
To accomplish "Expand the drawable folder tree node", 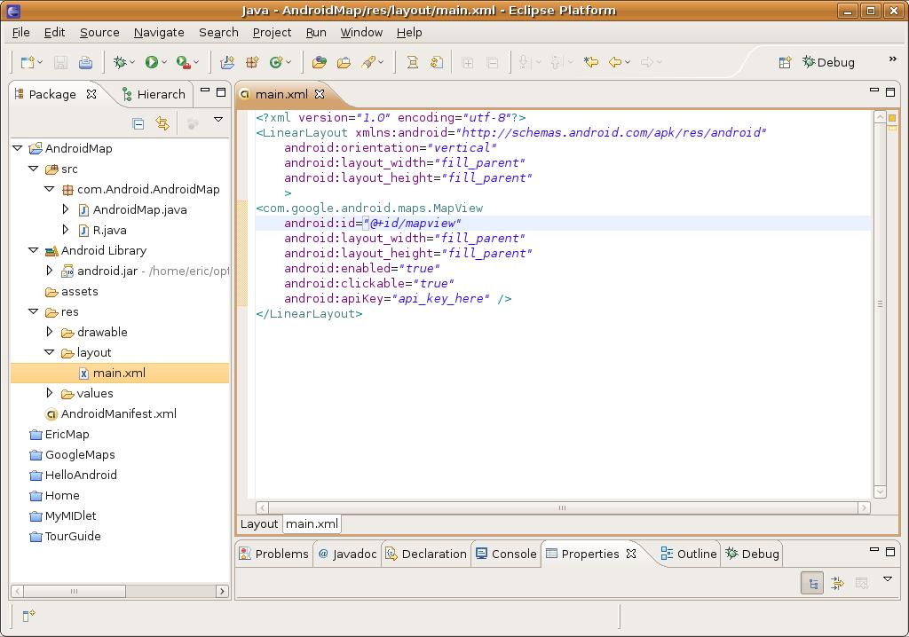I will 50,332.
